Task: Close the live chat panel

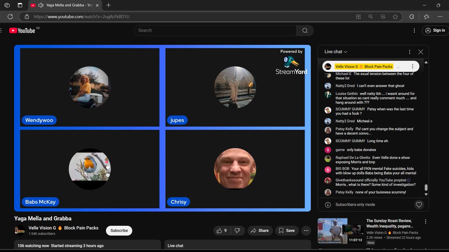Action: coord(421,52)
